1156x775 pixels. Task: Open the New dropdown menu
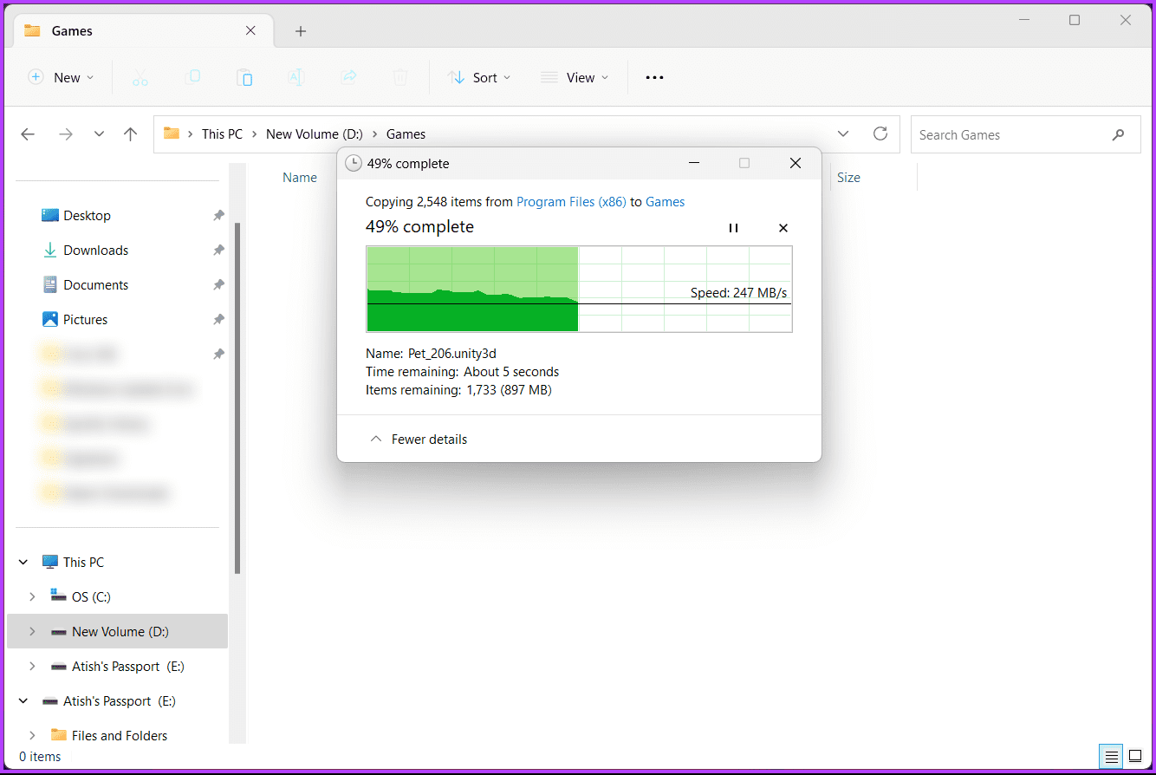click(61, 78)
